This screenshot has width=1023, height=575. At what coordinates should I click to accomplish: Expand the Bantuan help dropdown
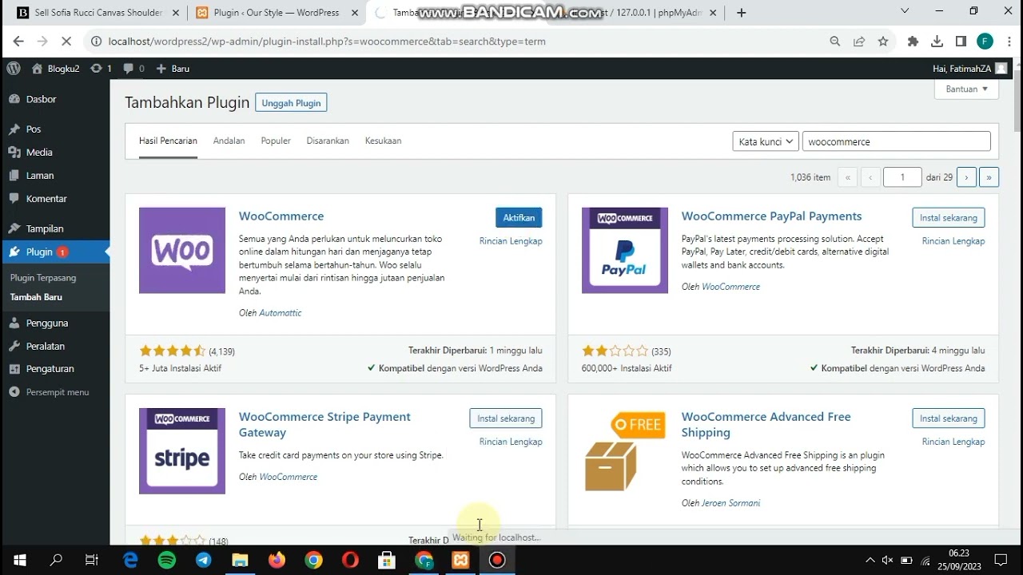pyautogui.click(x=966, y=89)
